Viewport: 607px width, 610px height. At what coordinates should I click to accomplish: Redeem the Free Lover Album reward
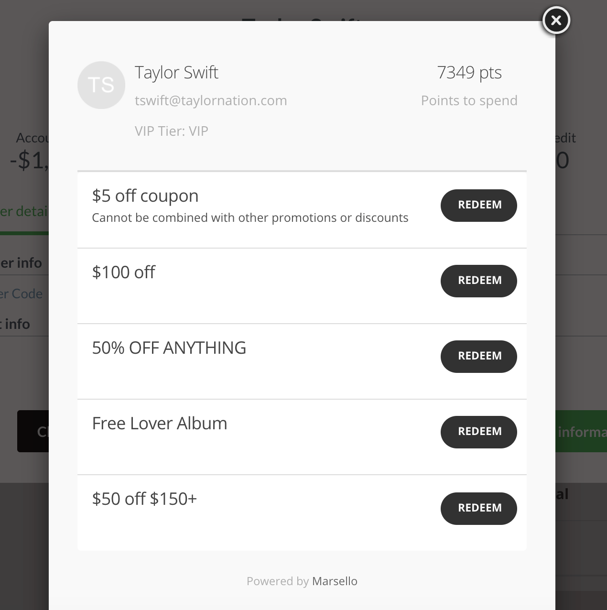pyautogui.click(x=478, y=432)
